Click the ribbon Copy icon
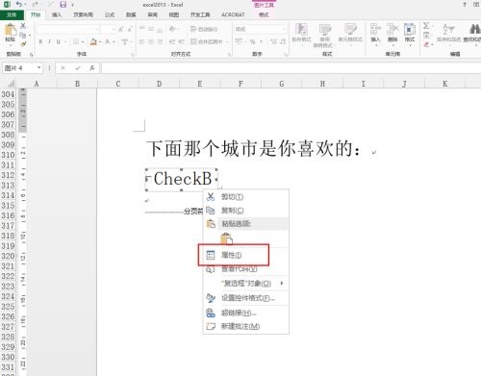Image resolution: width=481 pixels, height=376 pixels. 23,35
